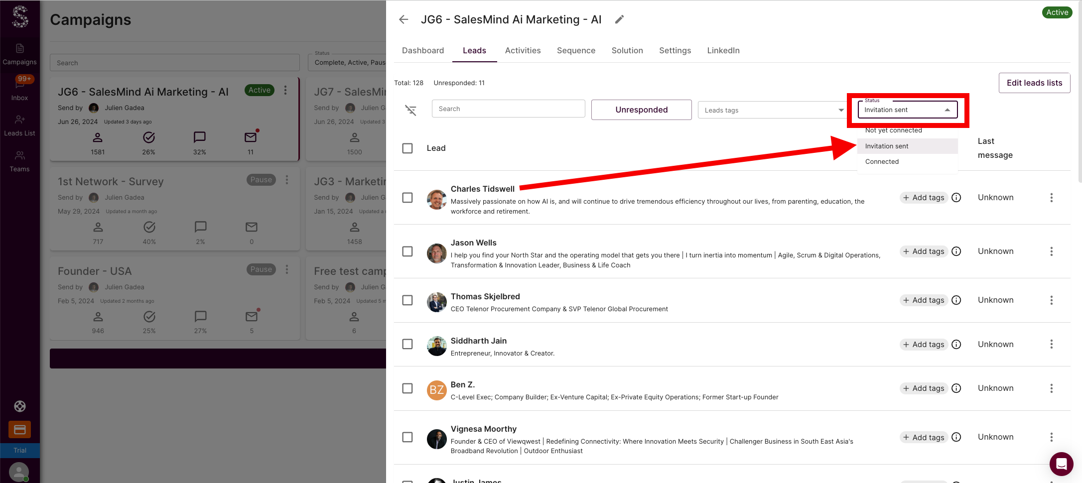
Task: Switch to the Sequence tab
Action: point(576,50)
